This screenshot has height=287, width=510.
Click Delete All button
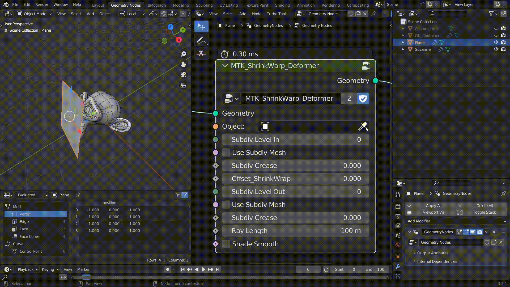coord(482,206)
